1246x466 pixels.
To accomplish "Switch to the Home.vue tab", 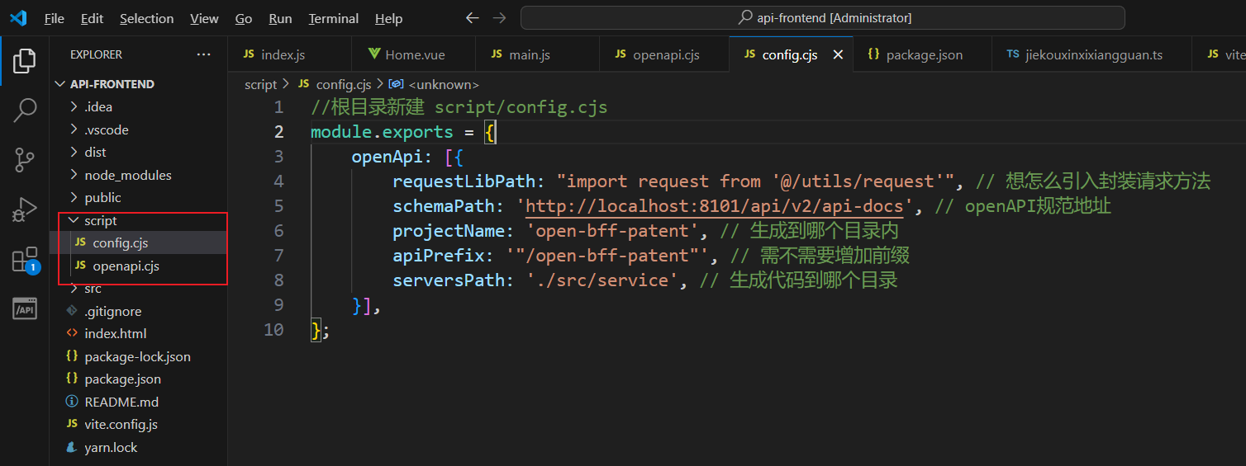I will point(414,54).
